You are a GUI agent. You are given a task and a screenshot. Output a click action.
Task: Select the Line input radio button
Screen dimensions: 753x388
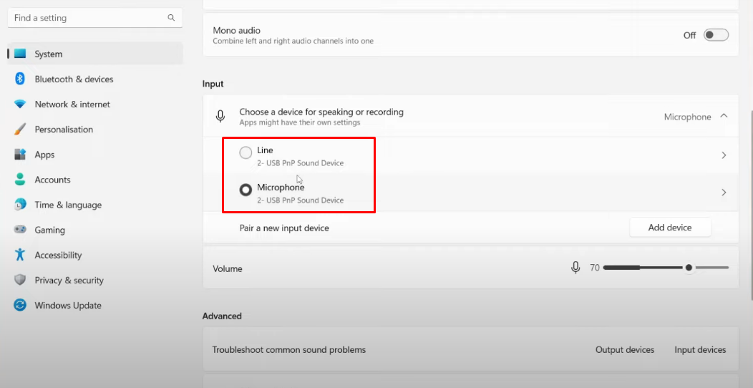[246, 152]
